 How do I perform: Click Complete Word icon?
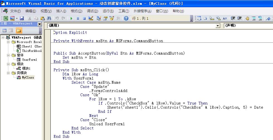(x=225, y=18)
